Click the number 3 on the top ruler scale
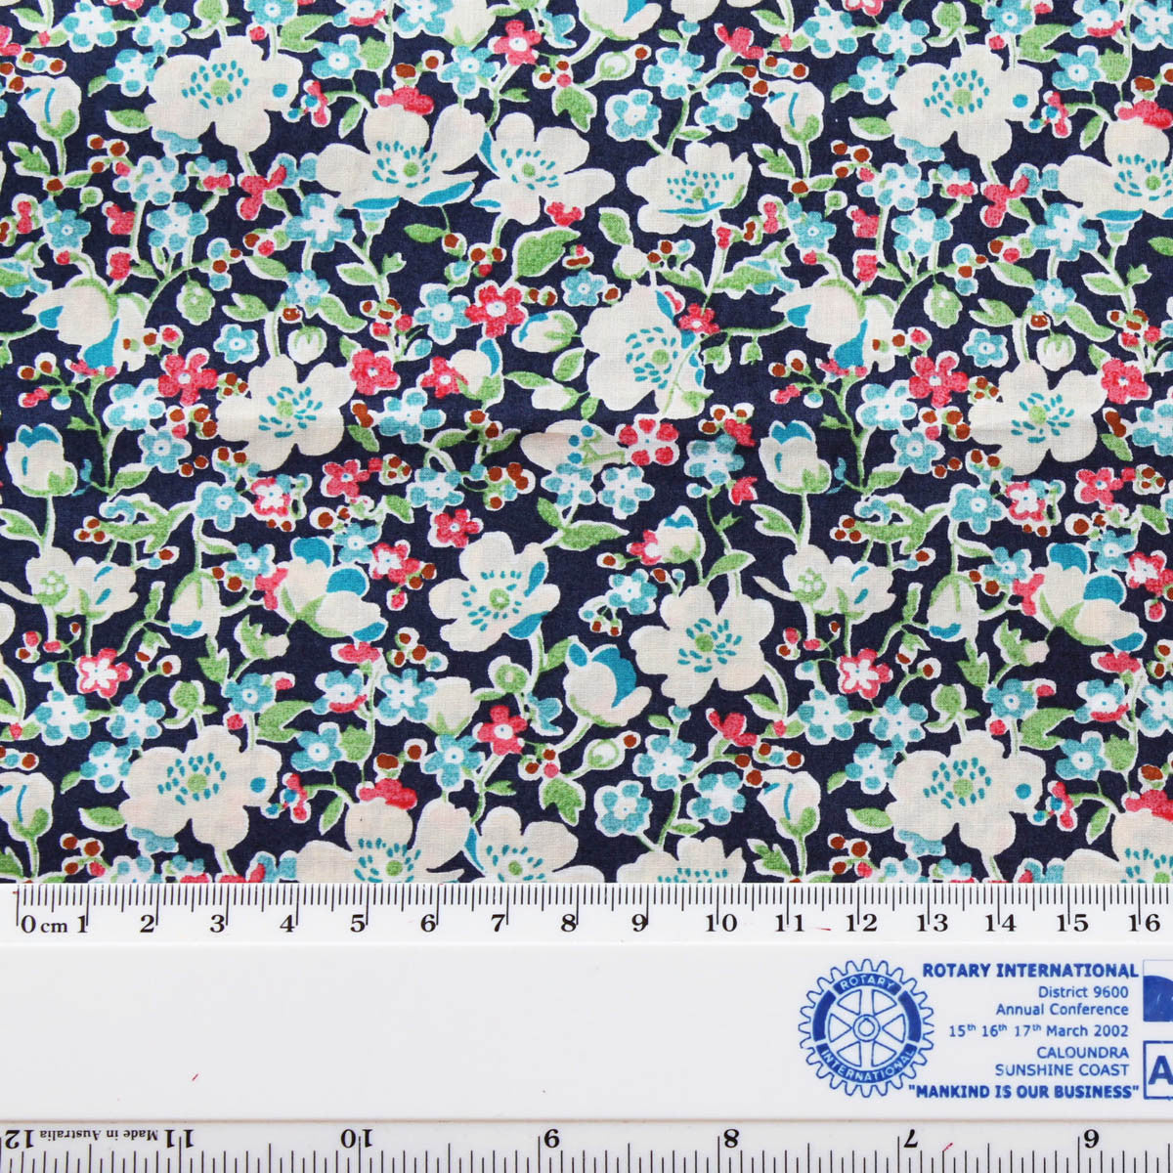This screenshot has height=1173, width=1173. 218,924
